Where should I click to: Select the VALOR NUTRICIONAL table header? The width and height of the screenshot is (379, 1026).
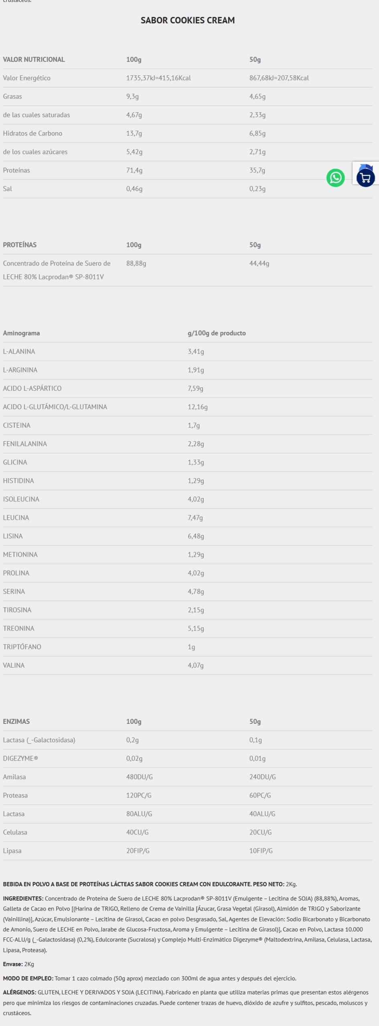[34, 60]
